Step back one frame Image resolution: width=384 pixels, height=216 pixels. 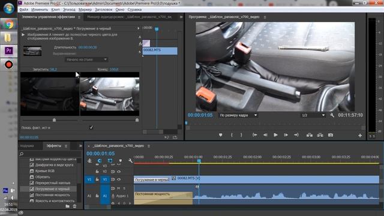[x=265, y=135]
